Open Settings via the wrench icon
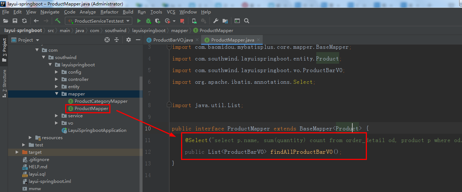The height and width of the screenshot is (192, 462). [215, 21]
